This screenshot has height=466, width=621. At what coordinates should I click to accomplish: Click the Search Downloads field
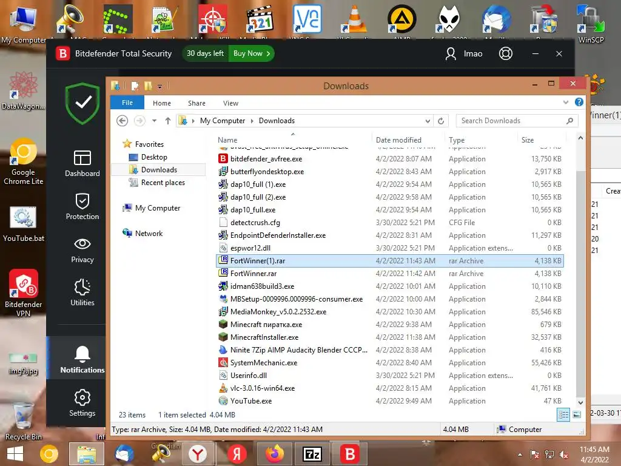[x=517, y=121]
